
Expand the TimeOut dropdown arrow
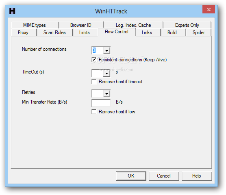tap(106, 73)
